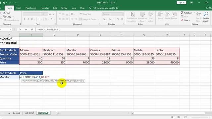Screen dimensions: 212x119
Task: Switch to the VLOOKUP sheet tab
Action: (x=29, y=113)
